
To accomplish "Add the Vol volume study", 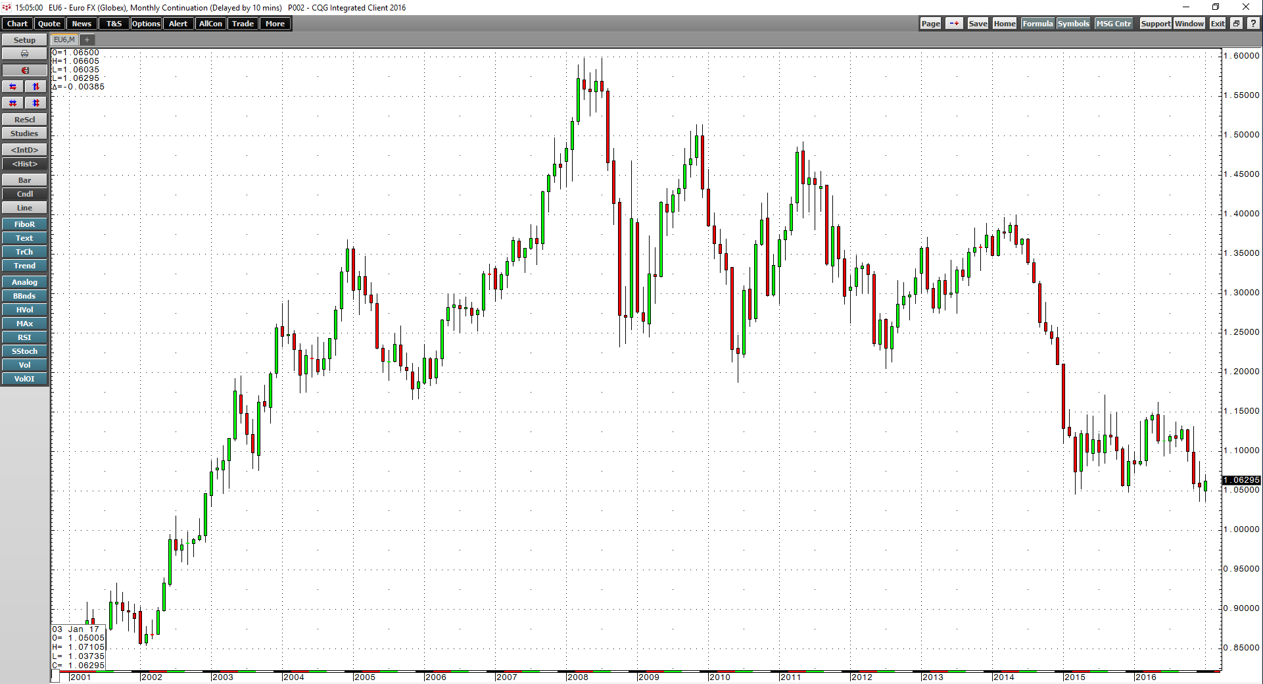I will click(24, 365).
